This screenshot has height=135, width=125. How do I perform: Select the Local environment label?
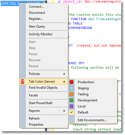click(x=82, y=106)
